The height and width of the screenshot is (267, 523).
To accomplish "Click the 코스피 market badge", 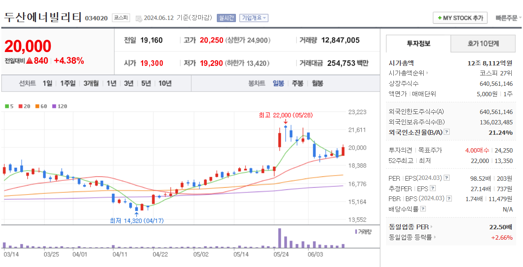I will 121,18.
